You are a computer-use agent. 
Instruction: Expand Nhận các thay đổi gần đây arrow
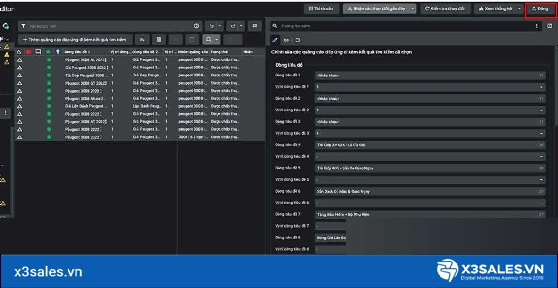coord(413,8)
